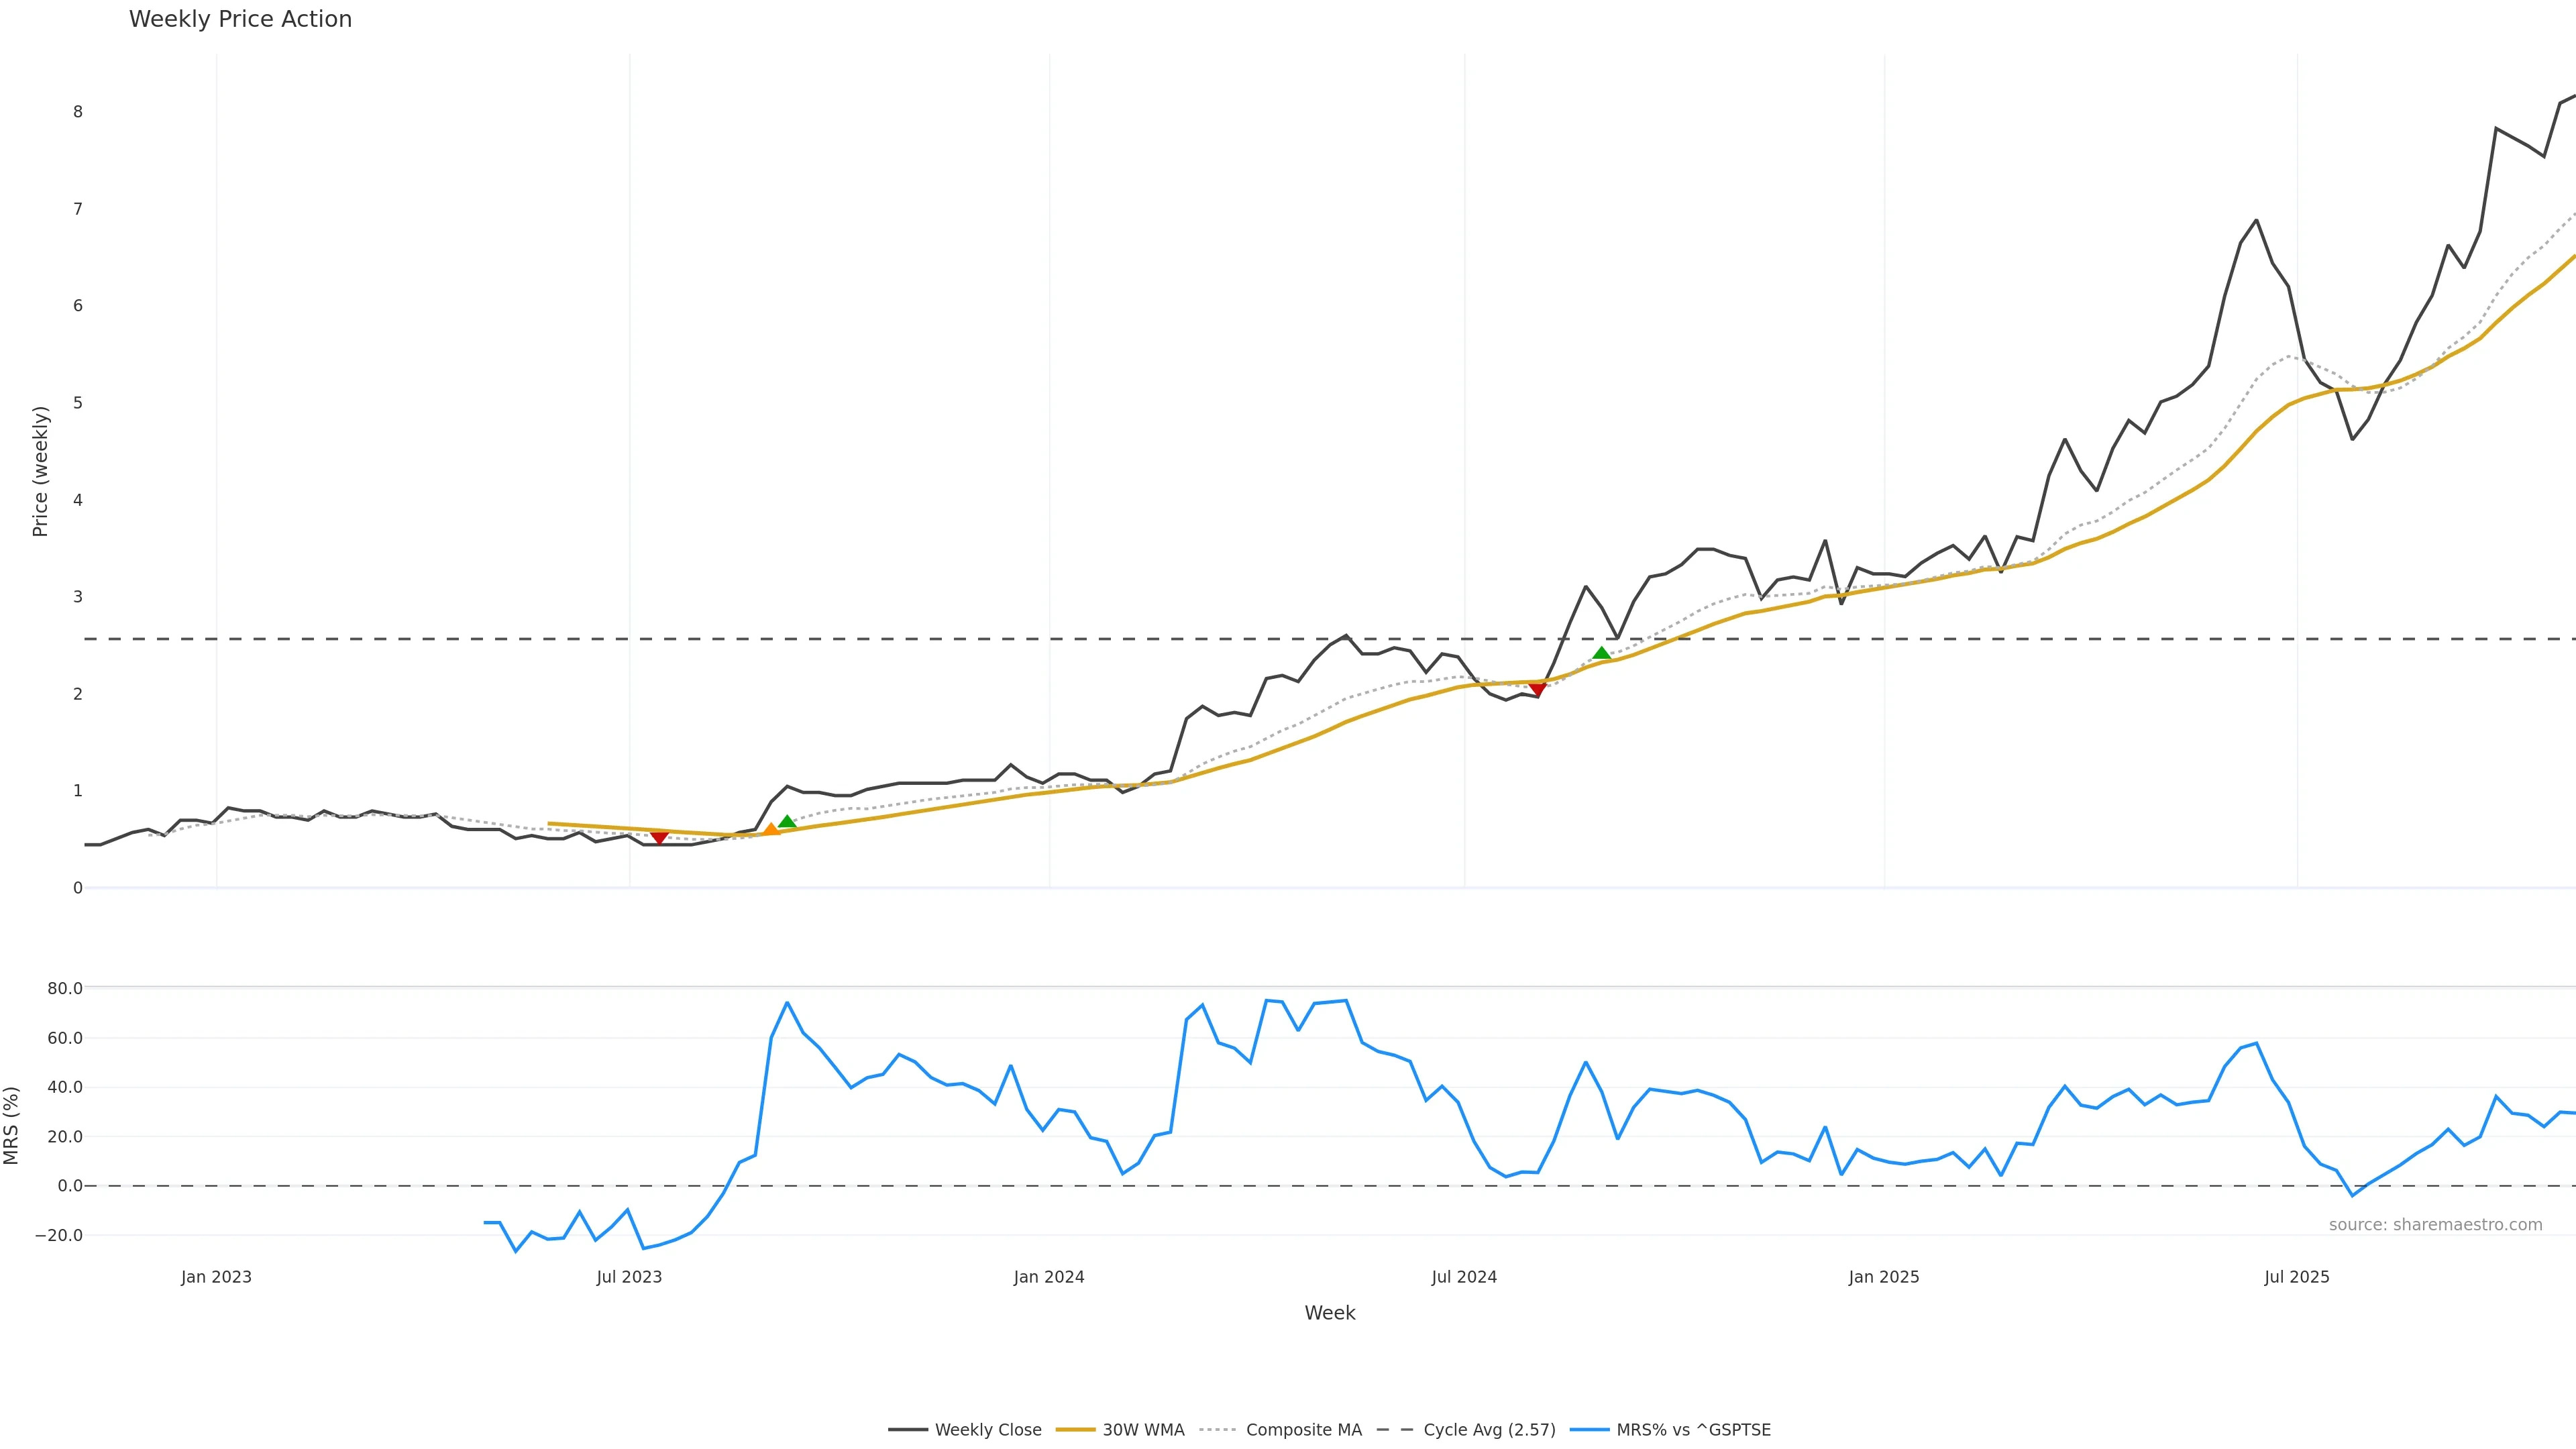Viewport: 2576px width, 1449px height.
Task: Click the Jan 2024 x-axis tick label
Action: click(x=1049, y=1277)
